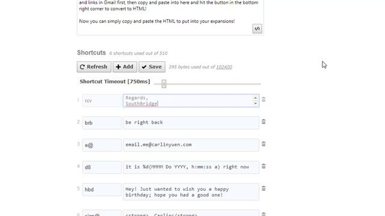Click the Add shortcut button
Image resolution: width=385 pixels, height=216 pixels.
pos(125,67)
